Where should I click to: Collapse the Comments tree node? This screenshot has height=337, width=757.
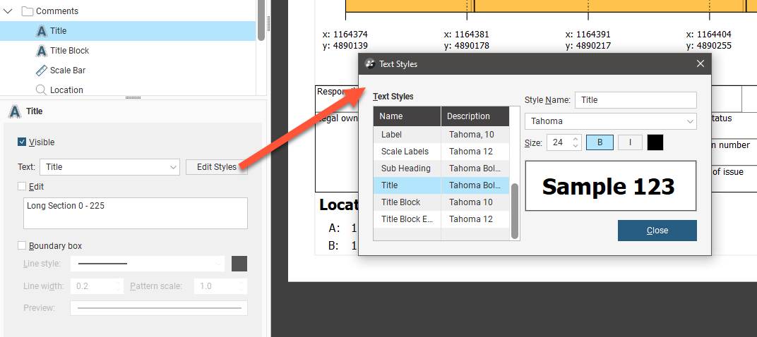point(8,11)
